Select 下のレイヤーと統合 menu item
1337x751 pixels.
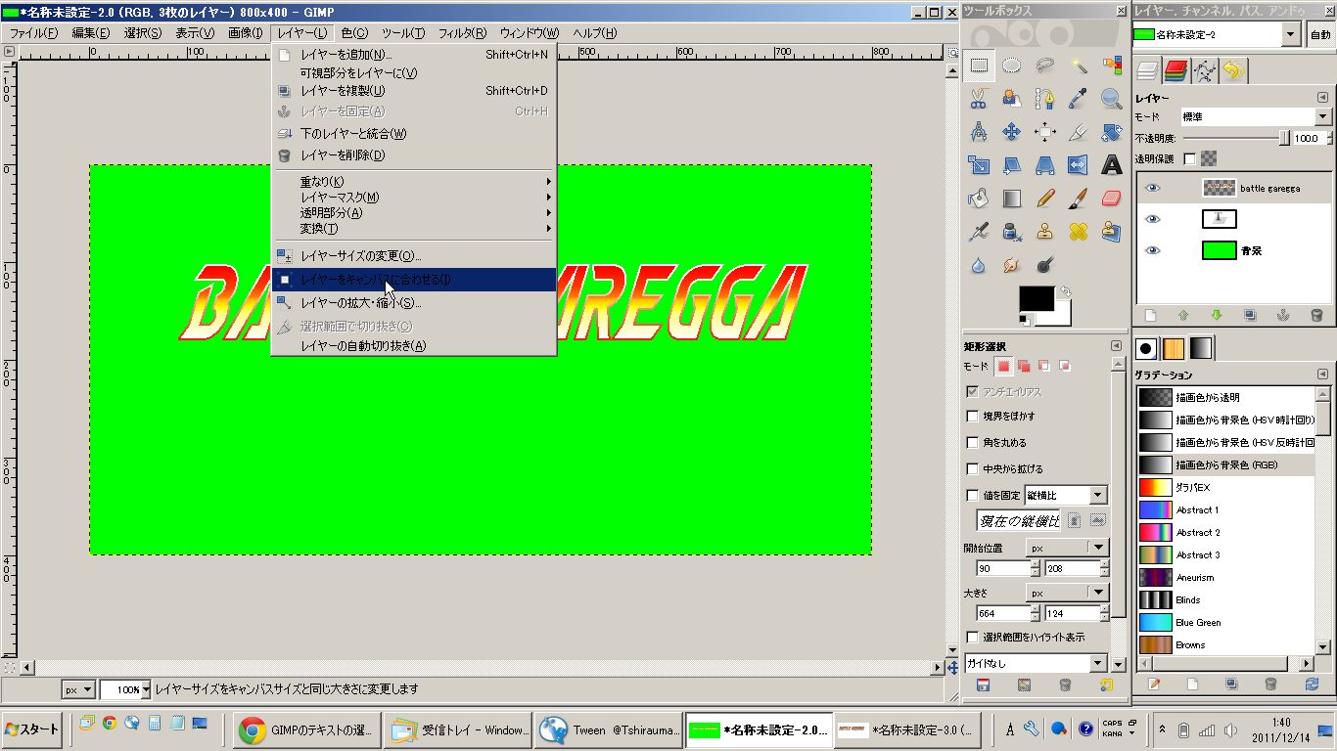[413, 134]
